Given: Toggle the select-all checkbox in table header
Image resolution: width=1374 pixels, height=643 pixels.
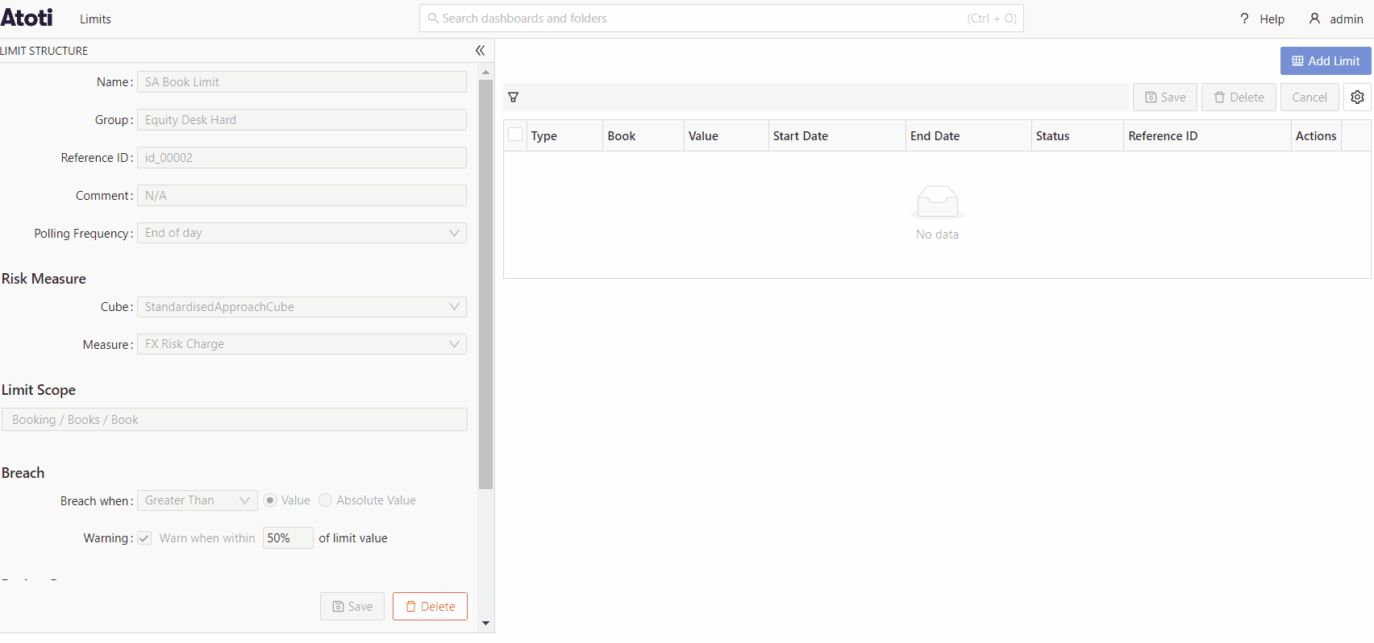Looking at the screenshot, I should click(x=515, y=135).
